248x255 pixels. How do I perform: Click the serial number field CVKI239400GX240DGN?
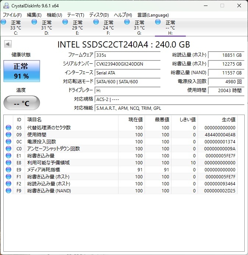(128, 64)
